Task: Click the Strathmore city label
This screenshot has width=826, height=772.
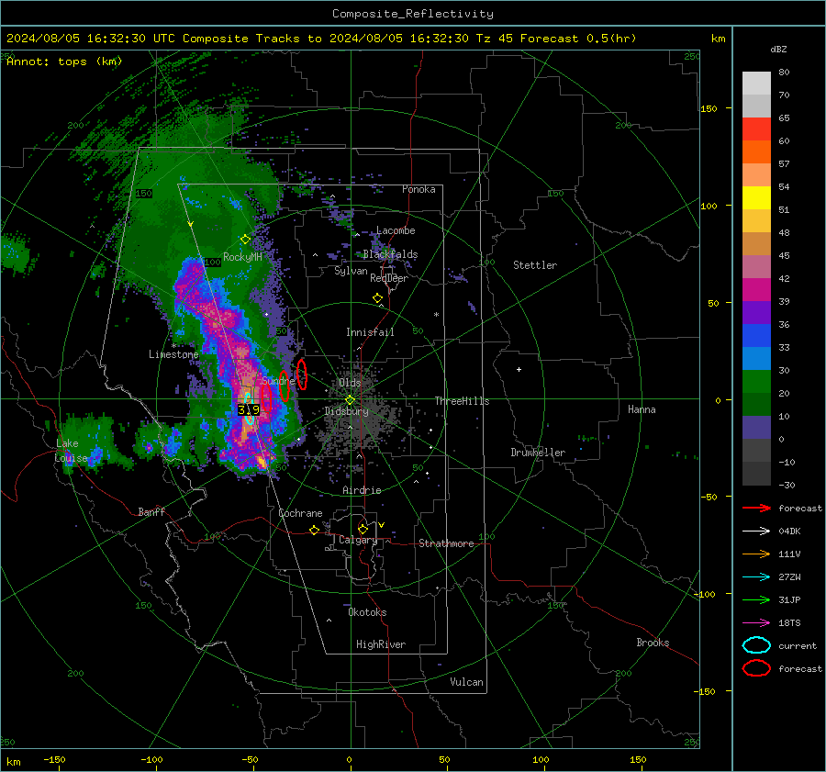Action: (446, 543)
